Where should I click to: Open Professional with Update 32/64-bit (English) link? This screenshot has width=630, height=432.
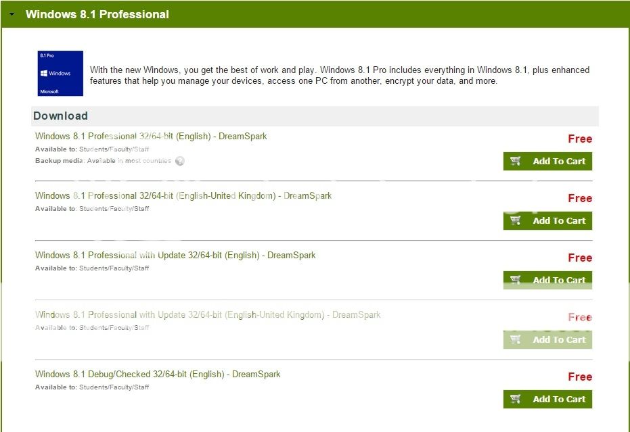coord(175,255)
